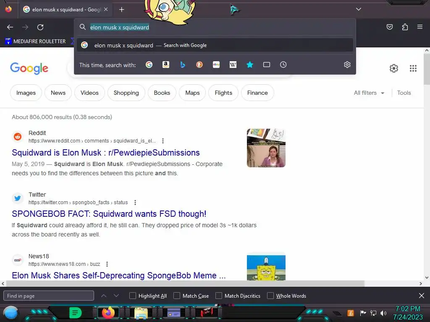Filter results by News
Image resolution: width=430 pixels, height=322 pixels.
[58, 93]
